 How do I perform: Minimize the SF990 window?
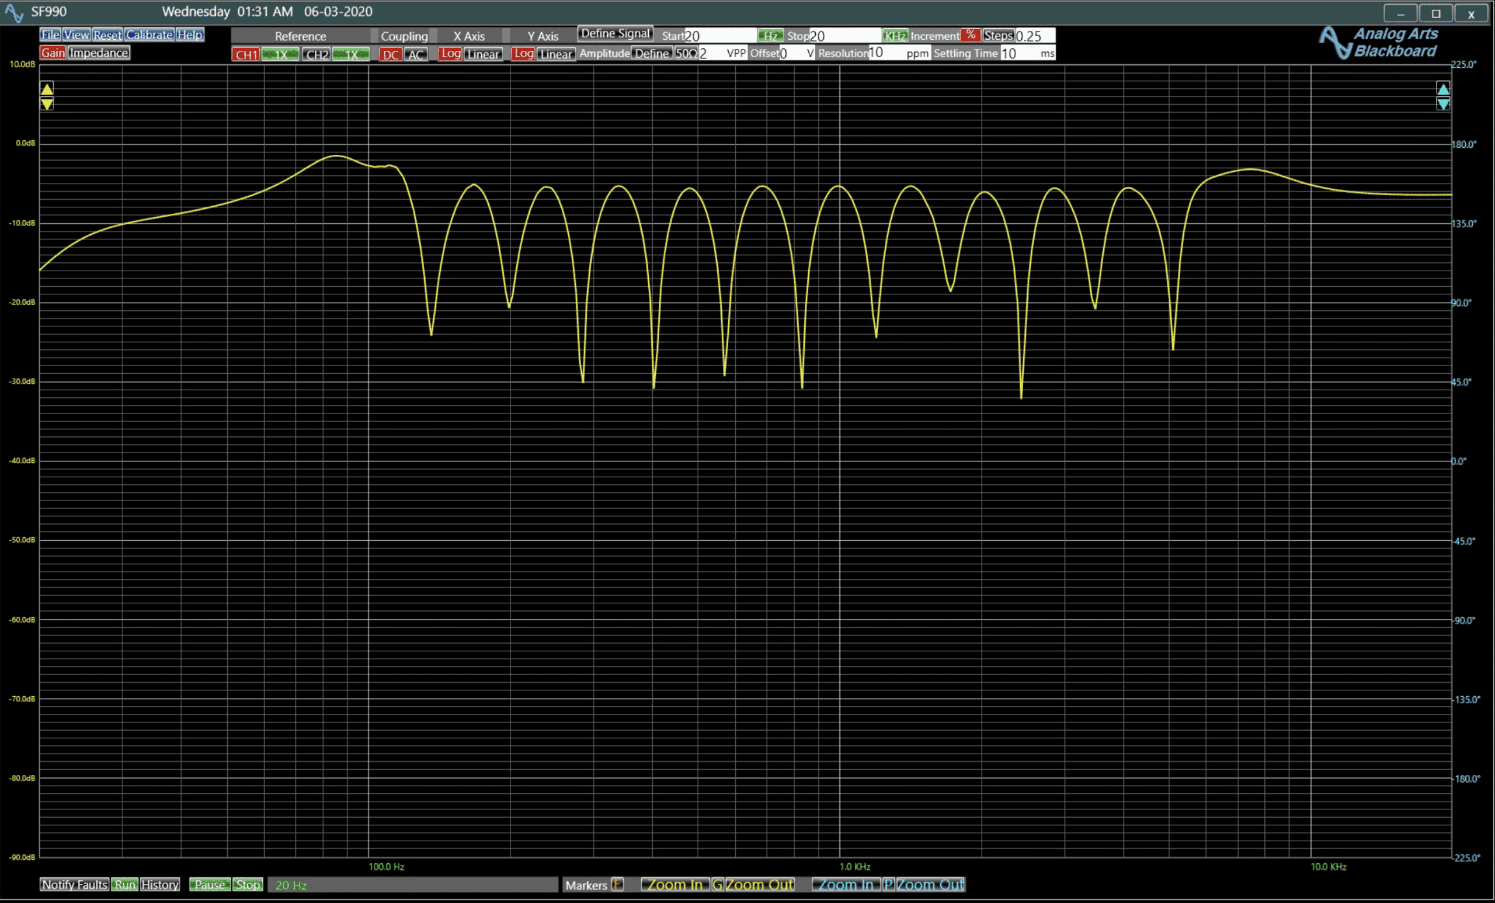1400,13
